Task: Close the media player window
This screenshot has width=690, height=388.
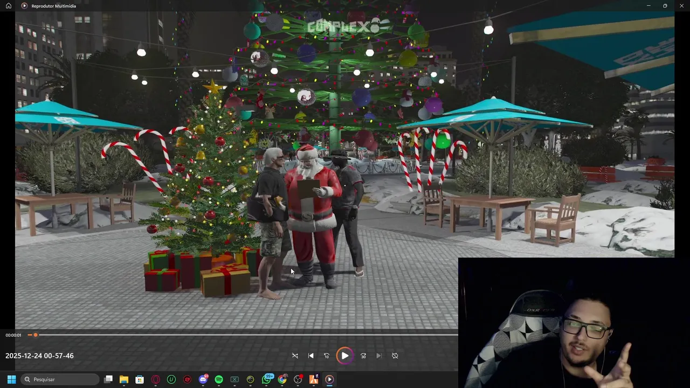Action: click(681, 6)
